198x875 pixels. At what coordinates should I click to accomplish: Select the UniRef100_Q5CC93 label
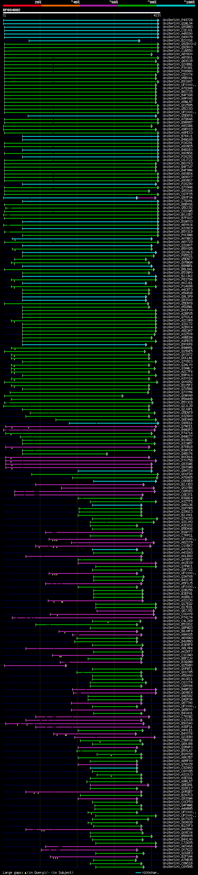click(178, 109)
